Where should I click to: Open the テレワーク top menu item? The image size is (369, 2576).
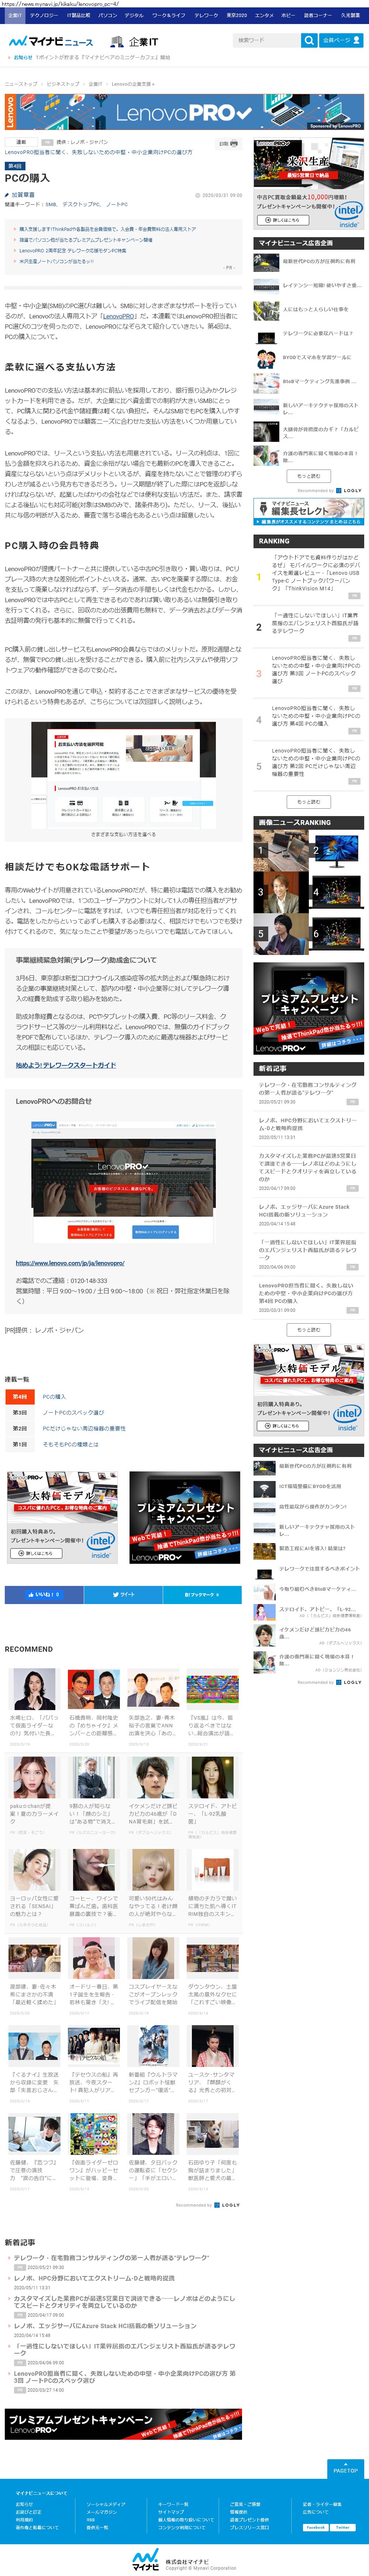pos(206,16)
